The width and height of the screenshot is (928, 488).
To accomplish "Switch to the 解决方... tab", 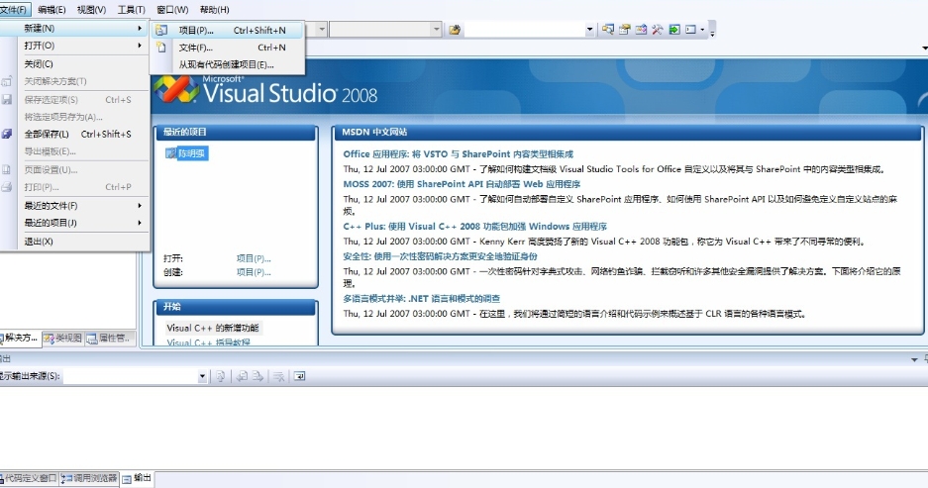I will click(x=20, y=338).
